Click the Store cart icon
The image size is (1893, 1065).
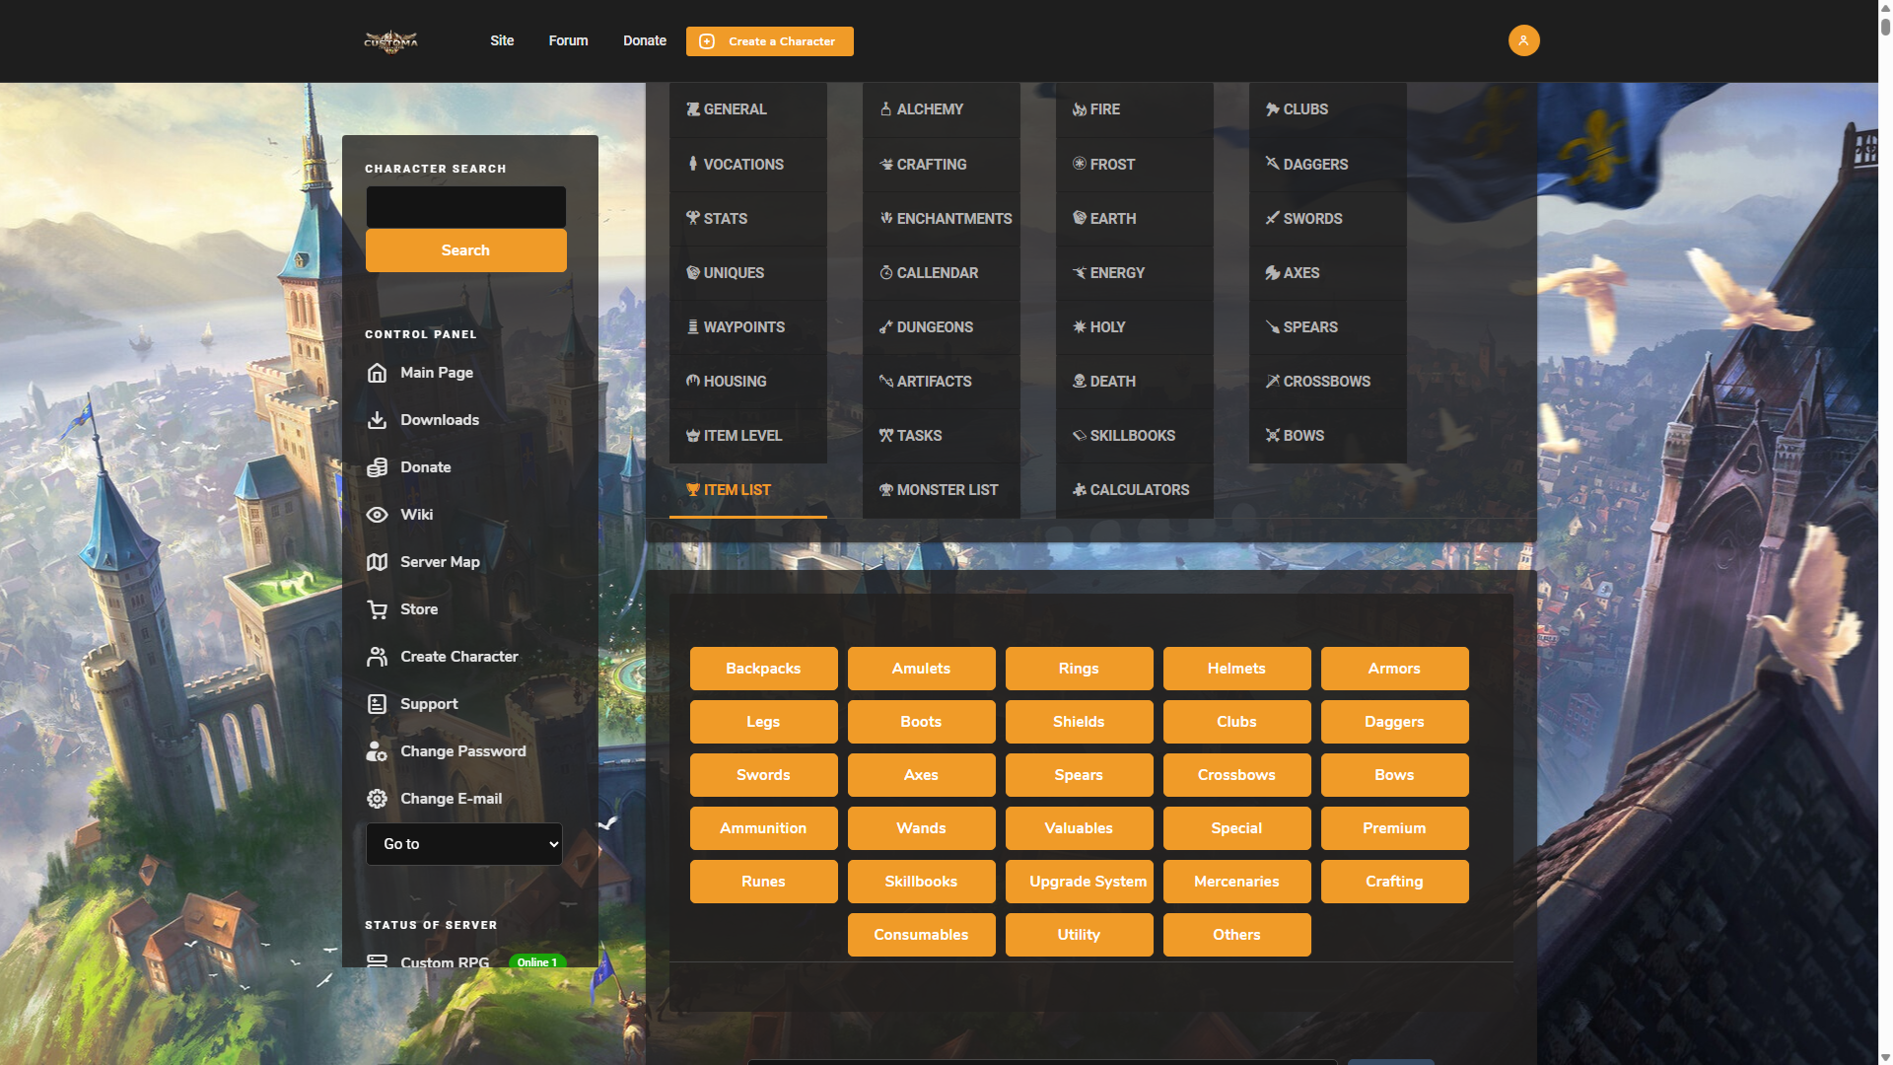coord(377,609)
